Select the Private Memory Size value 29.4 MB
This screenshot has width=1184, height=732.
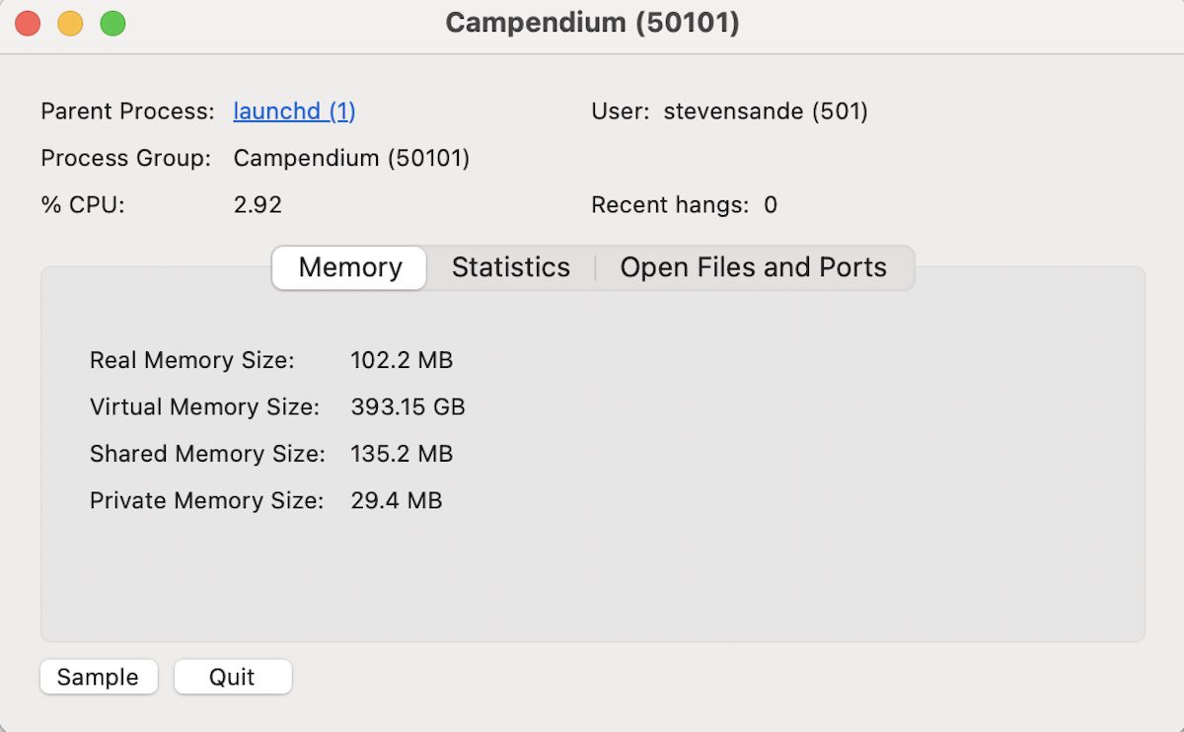(396, 501)
